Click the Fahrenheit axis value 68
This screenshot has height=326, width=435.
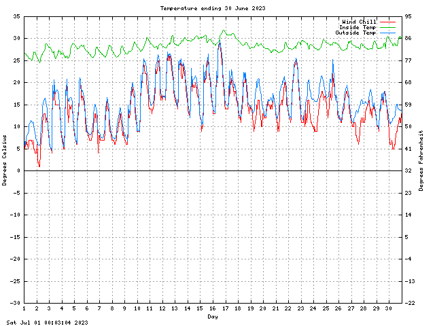click(408, 82)
